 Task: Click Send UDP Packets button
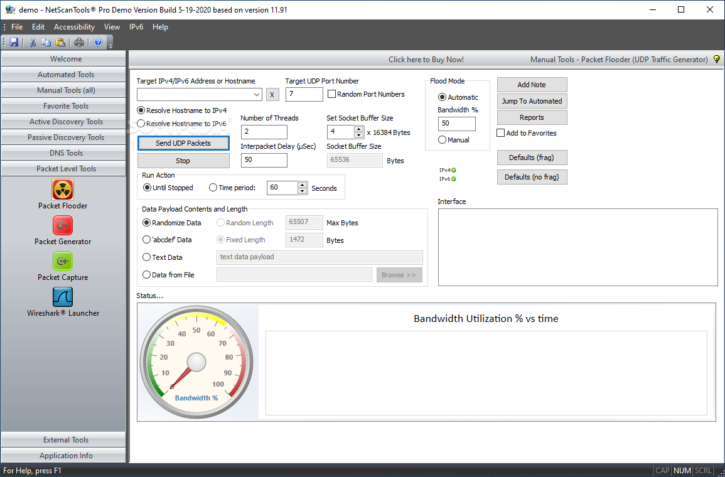(183, 143)
